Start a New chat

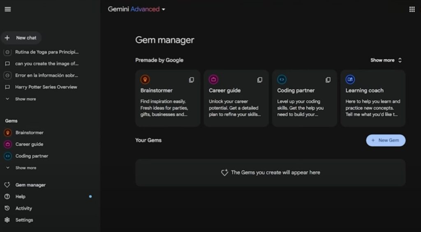pos(21,38)
